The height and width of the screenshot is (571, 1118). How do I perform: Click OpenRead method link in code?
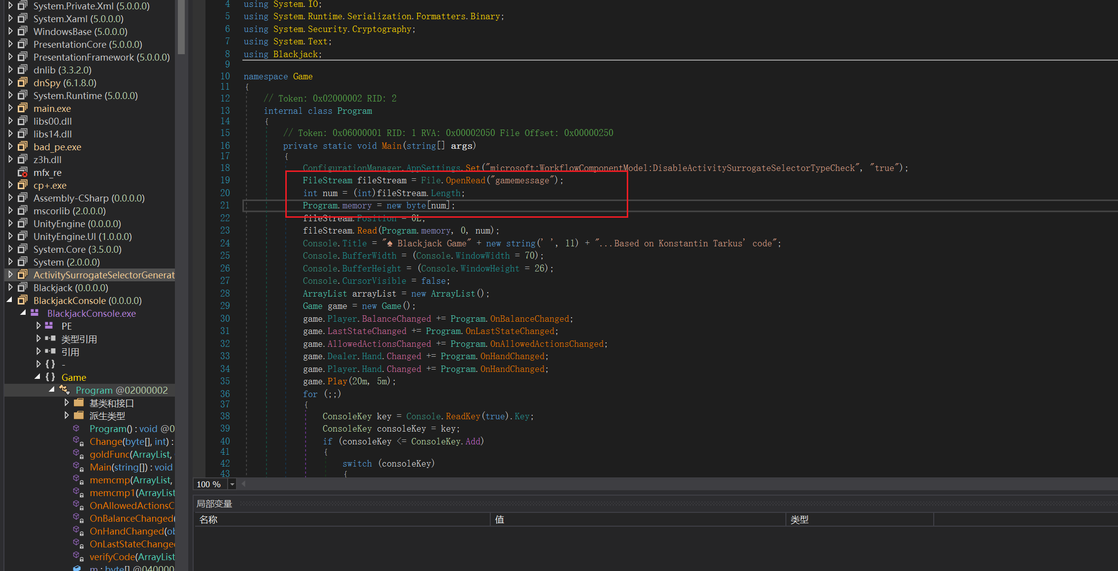[465, 180]
